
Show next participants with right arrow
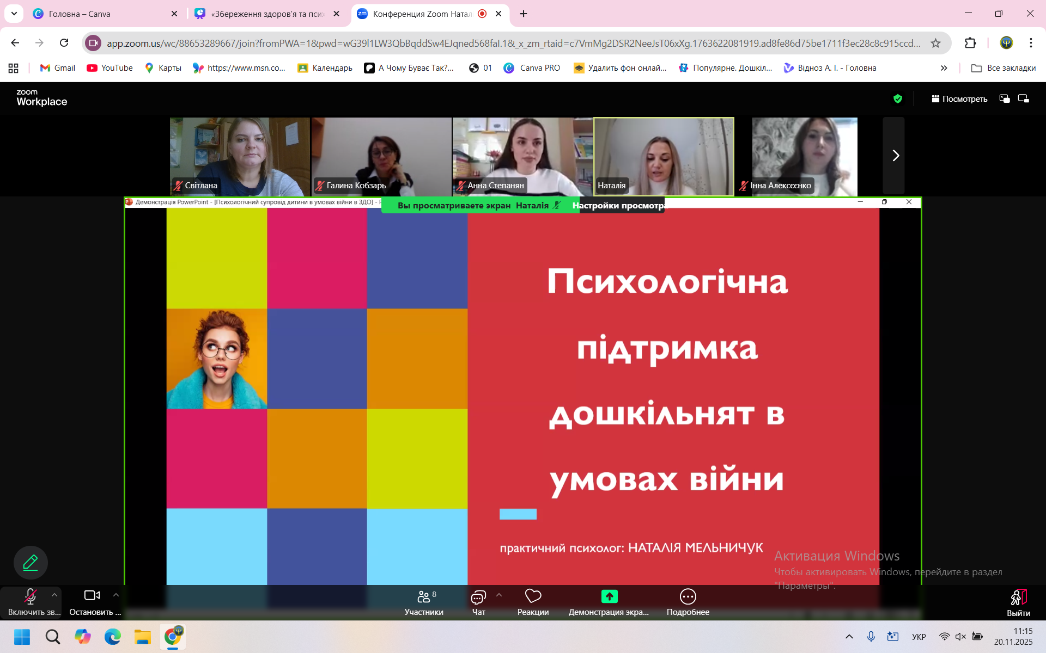895,156
